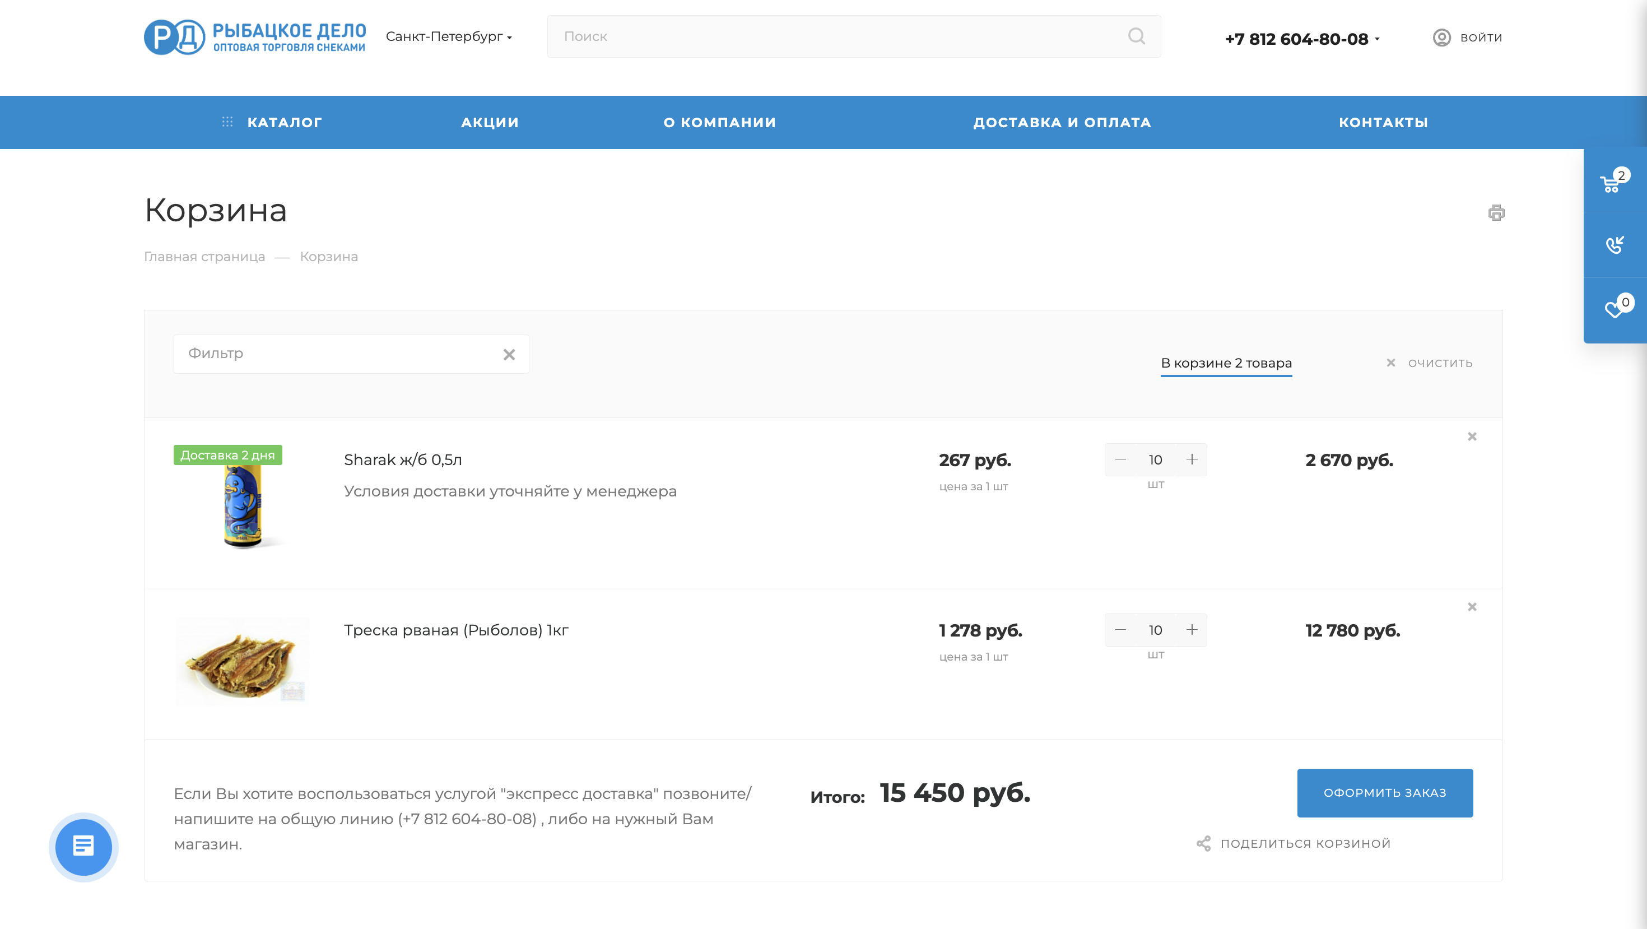Remove Треска рваная item with X icon
The width and height of the screenshot is (1647, 929).
[1472, 607]
